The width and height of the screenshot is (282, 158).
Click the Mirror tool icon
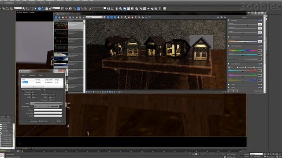tap(108, 8)
